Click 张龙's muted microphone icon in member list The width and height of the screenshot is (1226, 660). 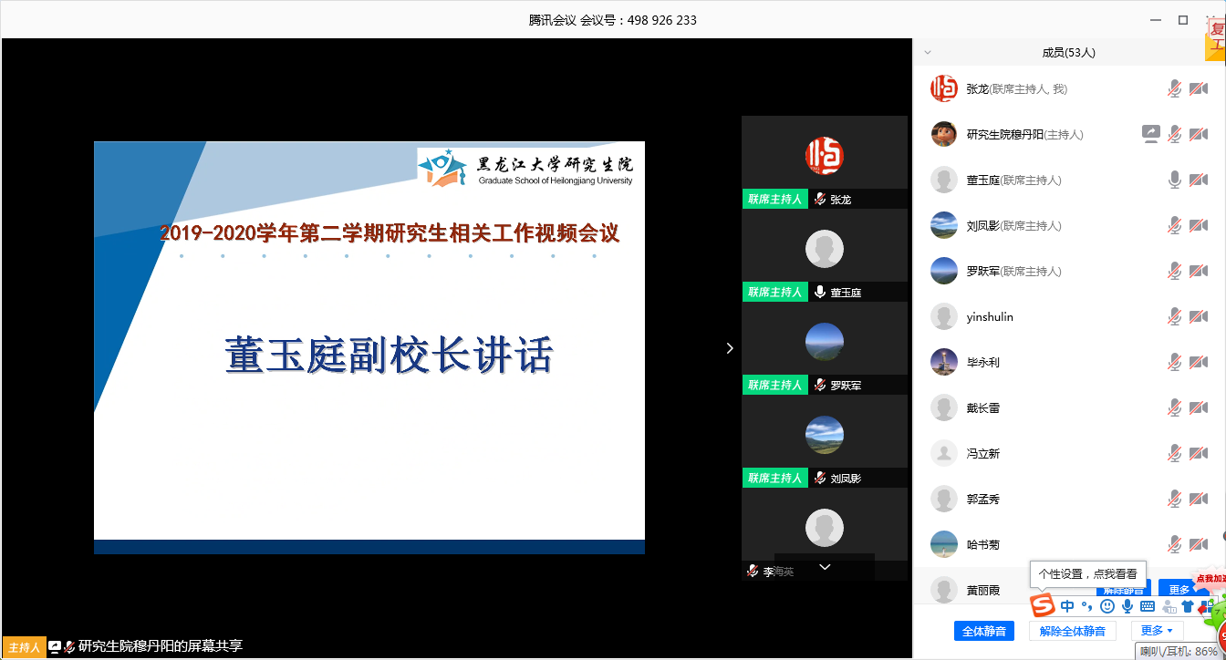pos(1175,88)
